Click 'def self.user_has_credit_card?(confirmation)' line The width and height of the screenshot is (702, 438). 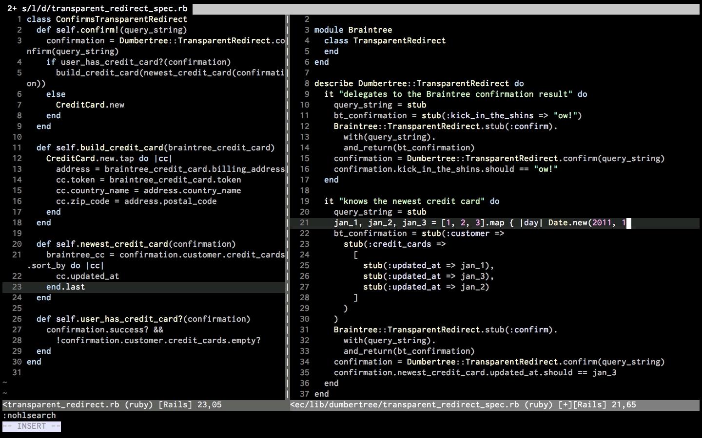pyautogui.click(x=144, y=319)
